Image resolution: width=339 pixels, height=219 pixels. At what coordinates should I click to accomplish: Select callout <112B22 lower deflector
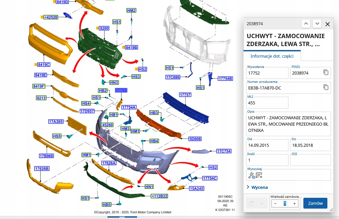[159, 196]
